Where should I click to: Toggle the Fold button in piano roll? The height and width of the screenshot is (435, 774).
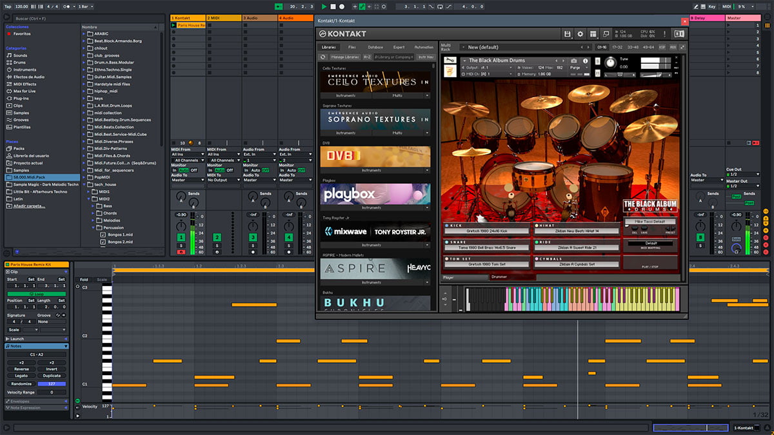[84, 280]
